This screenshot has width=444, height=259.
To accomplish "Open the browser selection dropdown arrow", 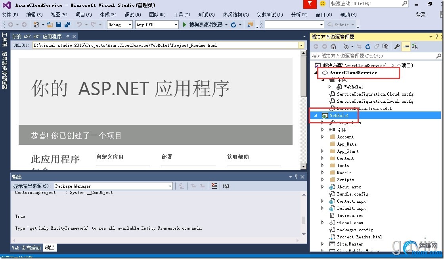I will [x=226, y=25].
